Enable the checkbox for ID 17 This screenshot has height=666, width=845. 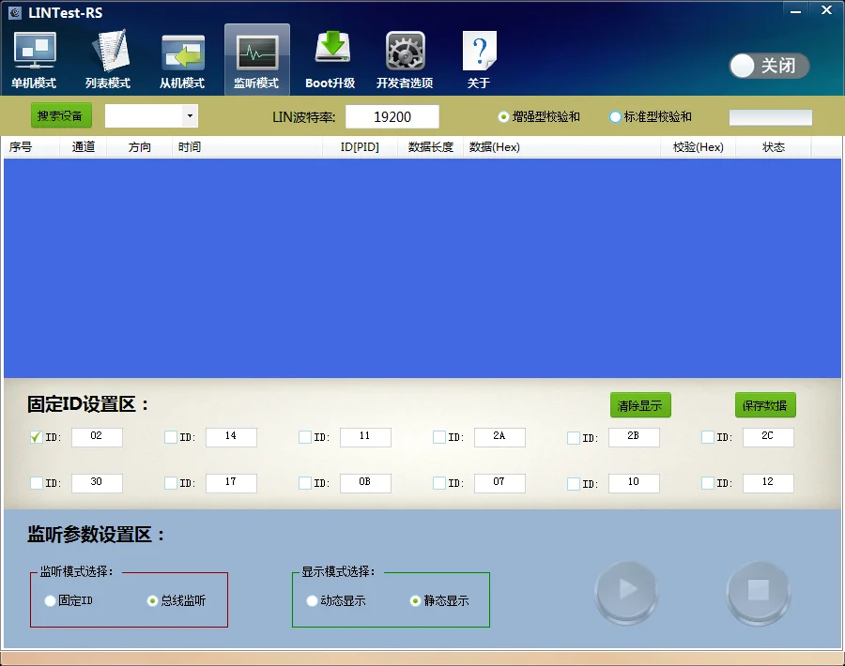pyautogui.click(x=171, y=483)
